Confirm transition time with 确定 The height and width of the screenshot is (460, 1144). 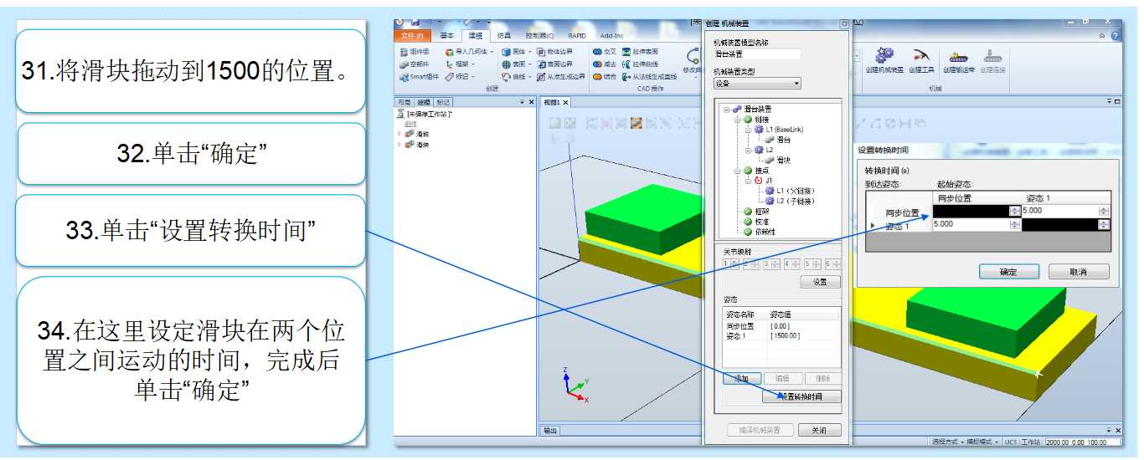click(x=1008, y=272)
